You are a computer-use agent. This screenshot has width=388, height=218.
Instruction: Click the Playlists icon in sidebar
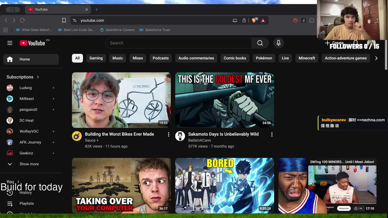[10, 203]
